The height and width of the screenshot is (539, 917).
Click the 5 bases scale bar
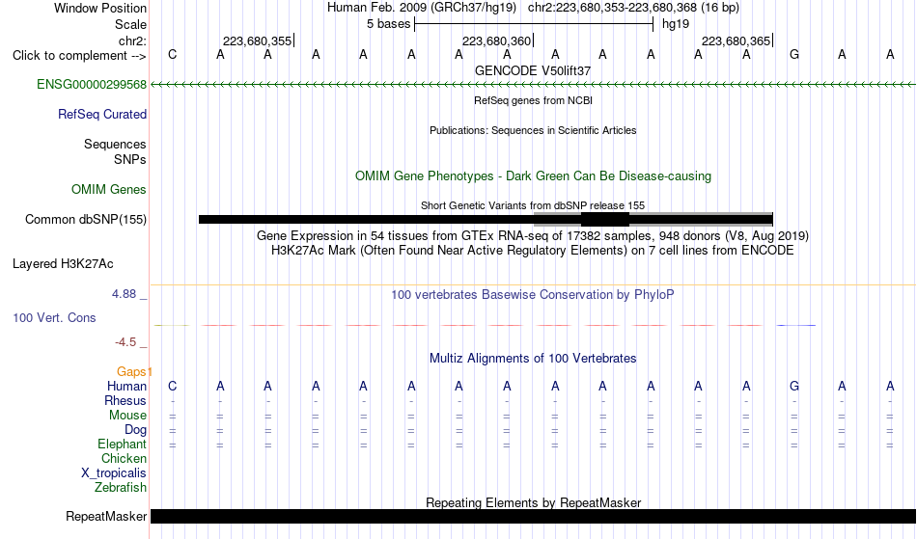click(x=534, y=24)
